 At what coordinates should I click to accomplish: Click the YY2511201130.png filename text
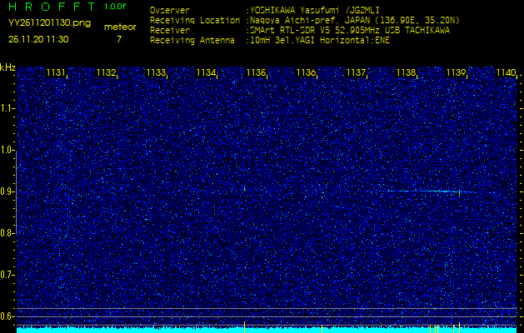click(49, 23)
